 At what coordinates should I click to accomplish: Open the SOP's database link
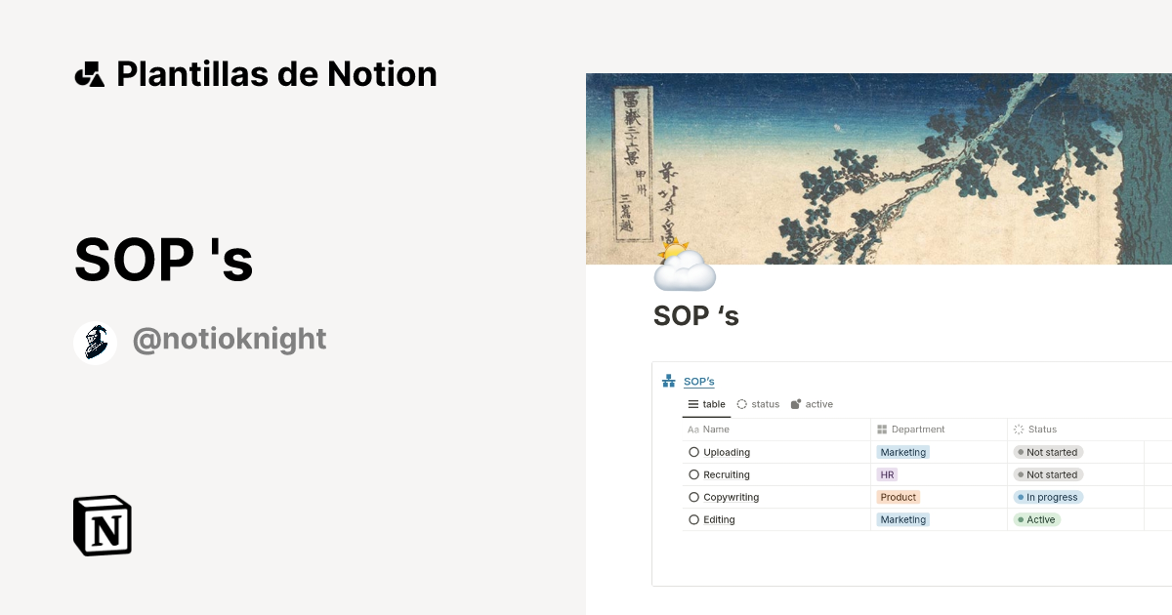pos(699,381)
